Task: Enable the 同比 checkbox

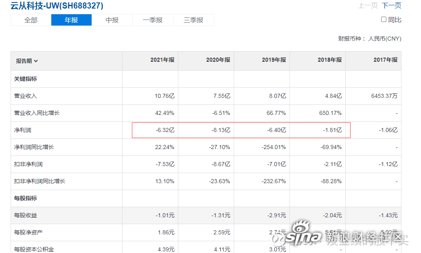Action: point(384,19)
